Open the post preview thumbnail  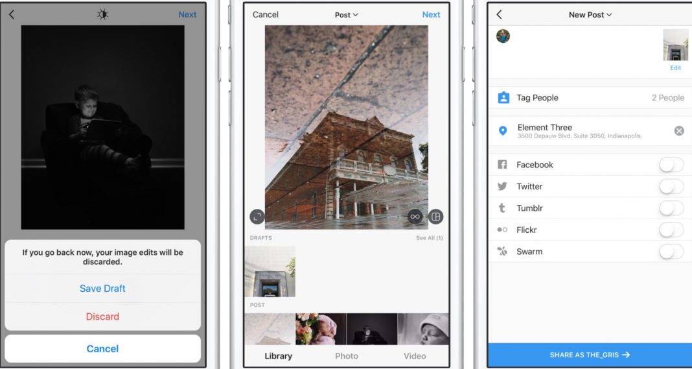(x=675, y=45)
